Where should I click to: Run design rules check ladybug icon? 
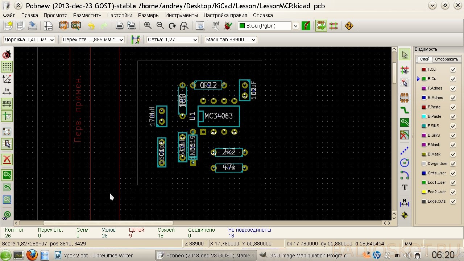(x=228, y=26)
